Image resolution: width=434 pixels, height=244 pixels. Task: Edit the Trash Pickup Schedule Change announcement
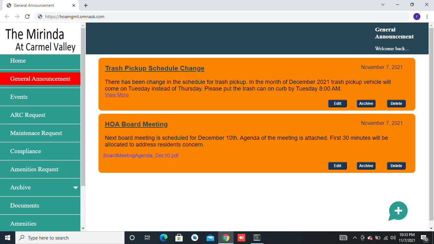coord(337,104)
